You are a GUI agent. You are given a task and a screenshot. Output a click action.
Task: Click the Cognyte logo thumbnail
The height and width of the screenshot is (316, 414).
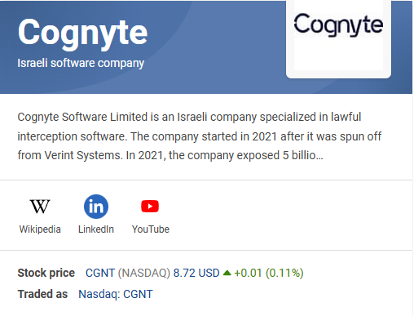(x=338, y=38)
